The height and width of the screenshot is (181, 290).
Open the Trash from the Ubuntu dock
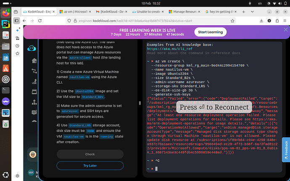point(5,124)
